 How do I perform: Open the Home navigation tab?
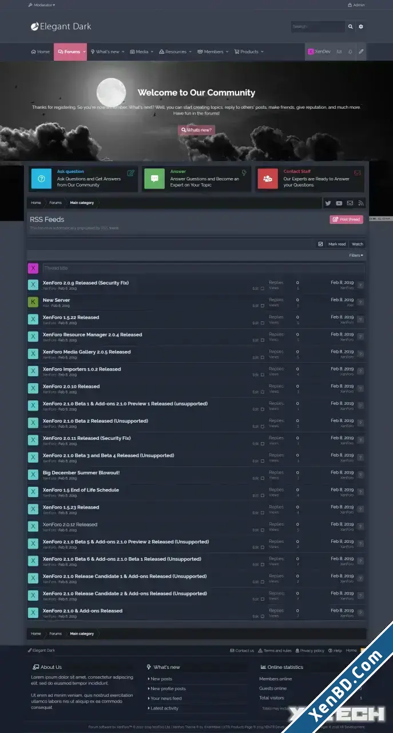40,52
